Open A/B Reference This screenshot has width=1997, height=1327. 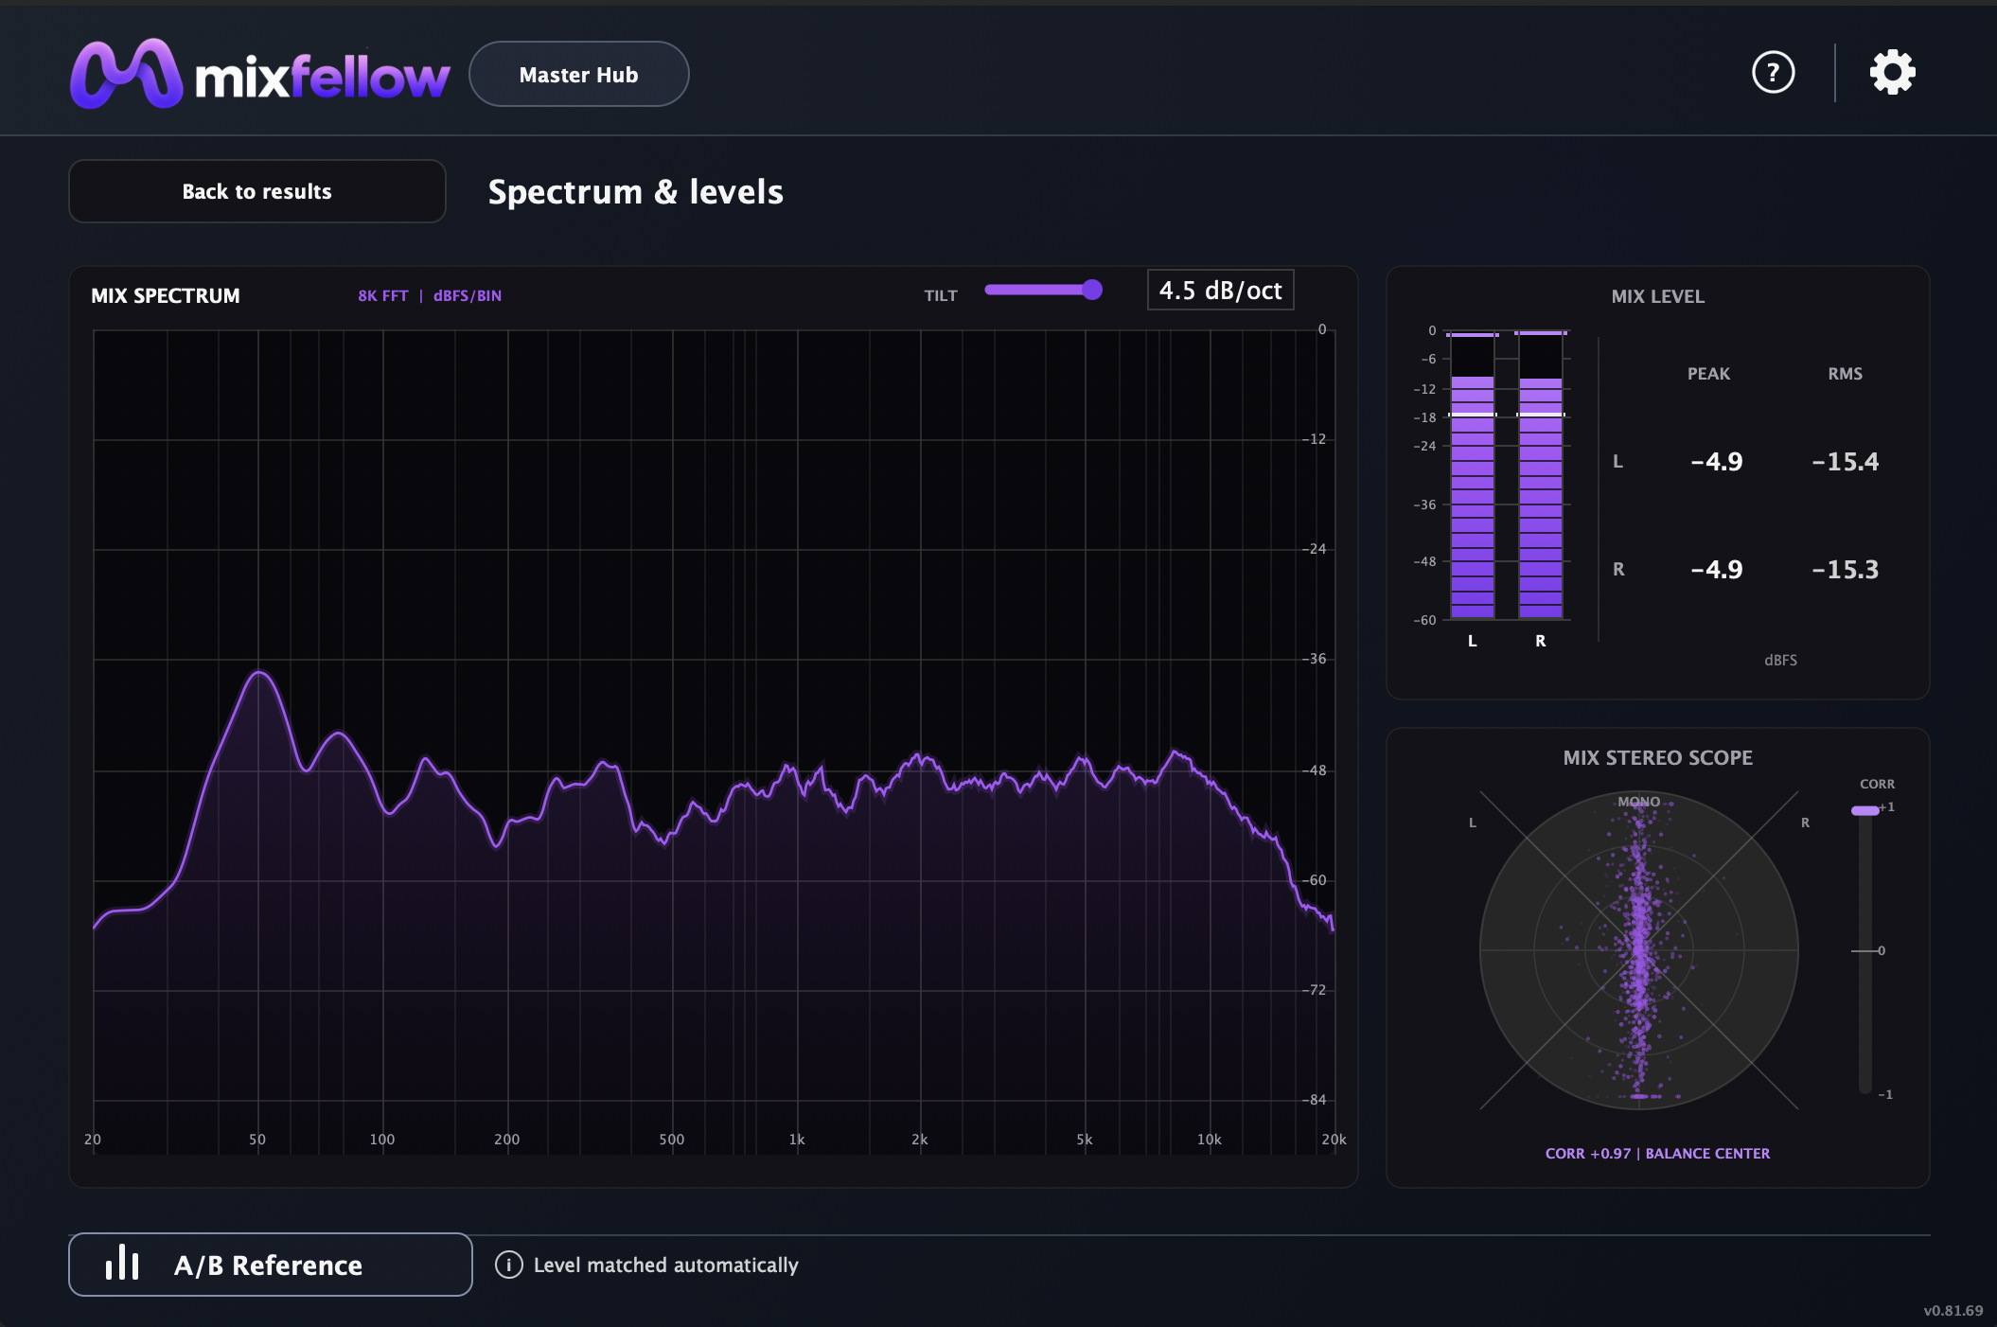click(271, 1265)
